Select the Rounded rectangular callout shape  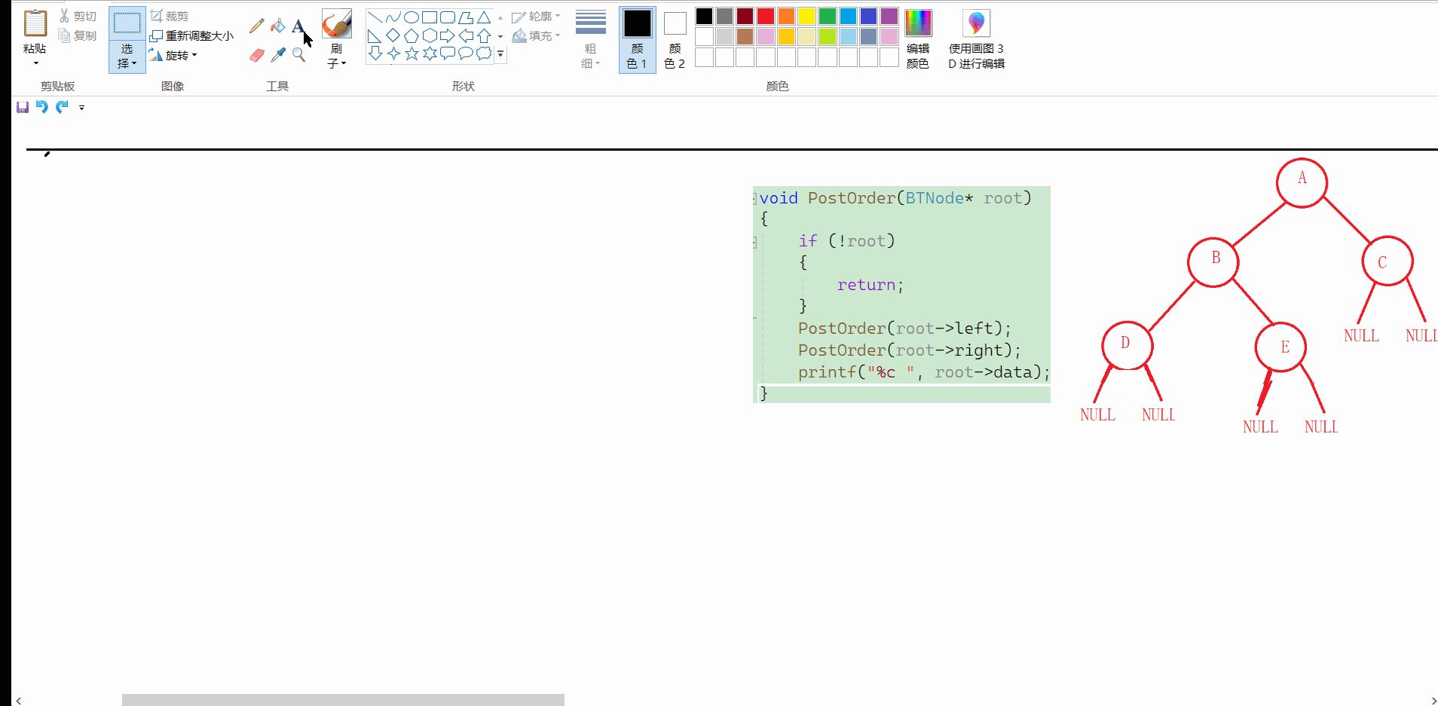tap(448, 53)
